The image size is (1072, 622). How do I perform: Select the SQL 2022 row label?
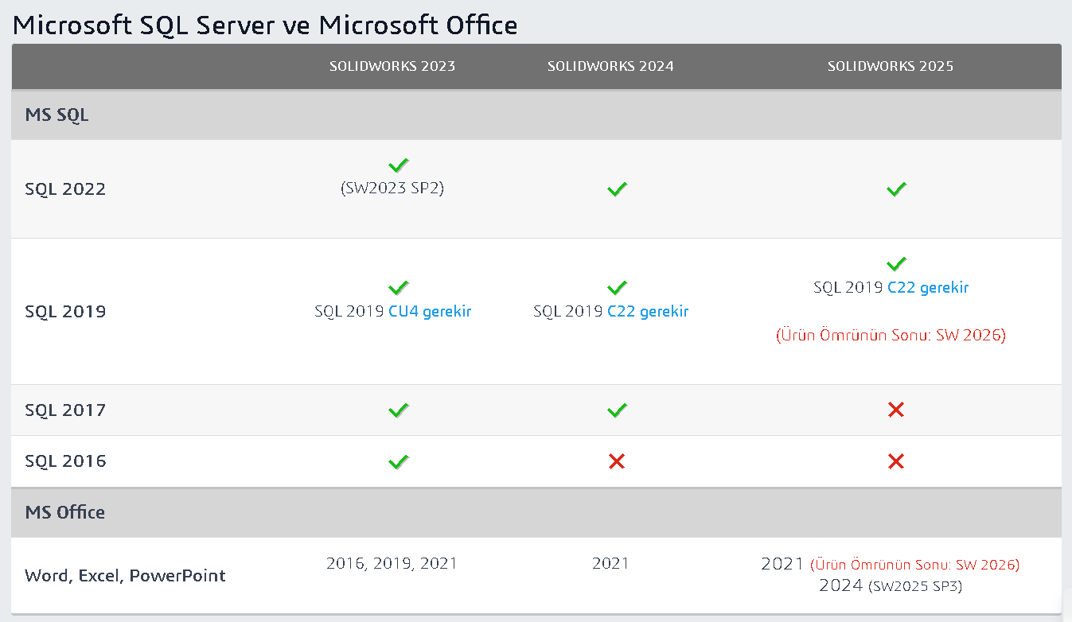pyautogui.click(x=65, y=189)
